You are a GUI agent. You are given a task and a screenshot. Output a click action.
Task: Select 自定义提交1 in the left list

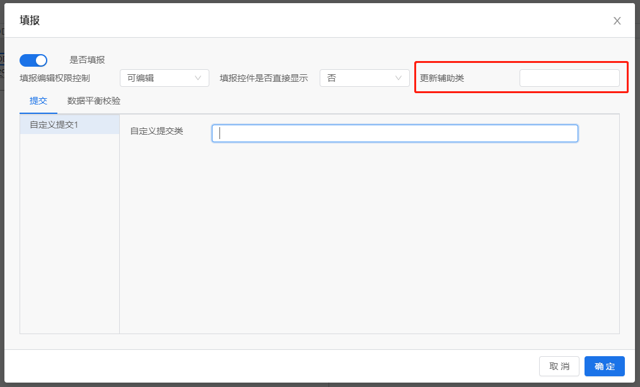[70, 125]
